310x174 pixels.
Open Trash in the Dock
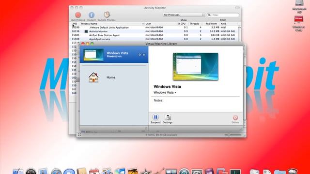click(293, 171)
